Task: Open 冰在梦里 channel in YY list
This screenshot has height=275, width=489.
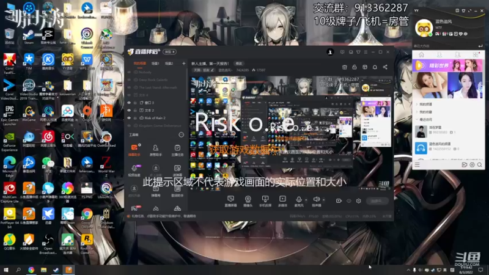Action: tap(449, 131)
